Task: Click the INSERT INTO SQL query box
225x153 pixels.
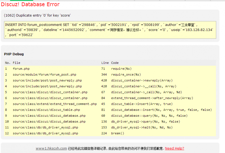Action: [110, 30]
